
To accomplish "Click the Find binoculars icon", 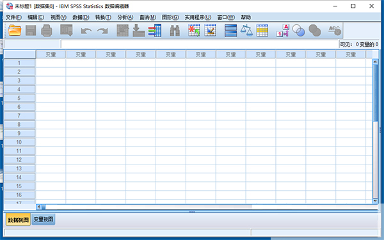I will click(x=175, y=31).
